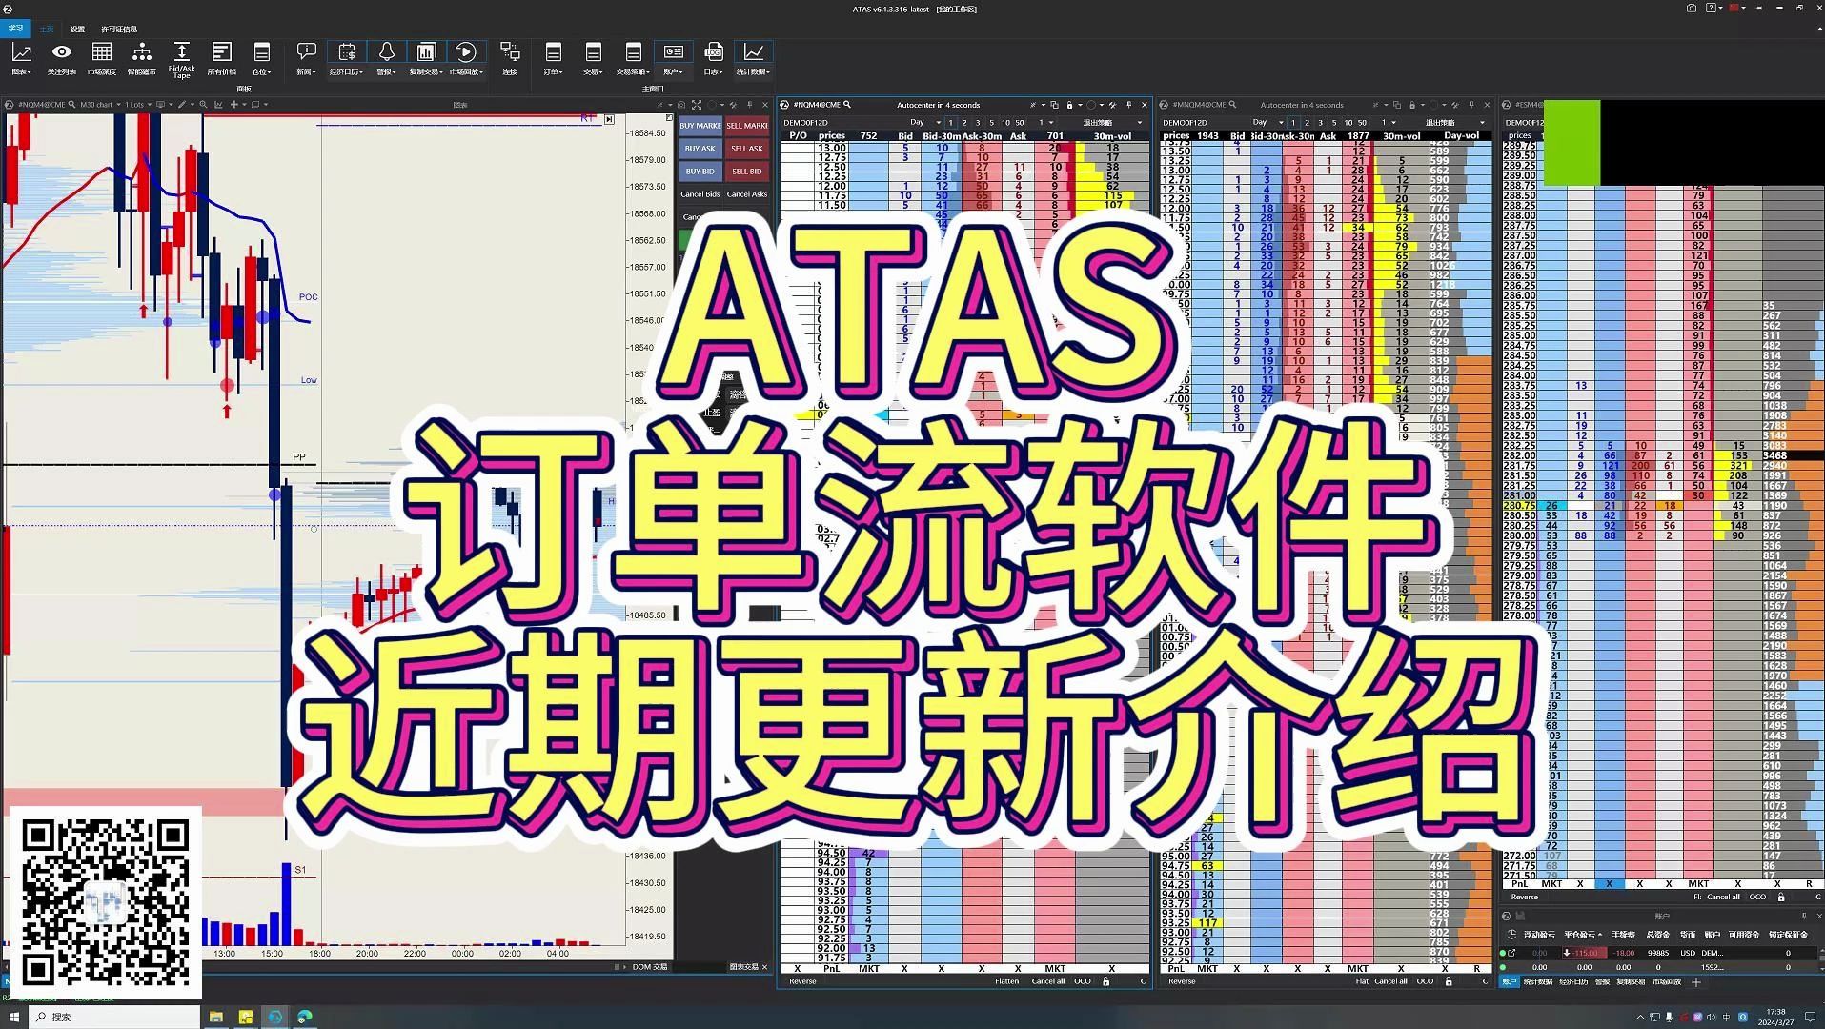Click the refresh icon in 账户 table header
1825x1029 pixels.
(x=1511, y=935)
